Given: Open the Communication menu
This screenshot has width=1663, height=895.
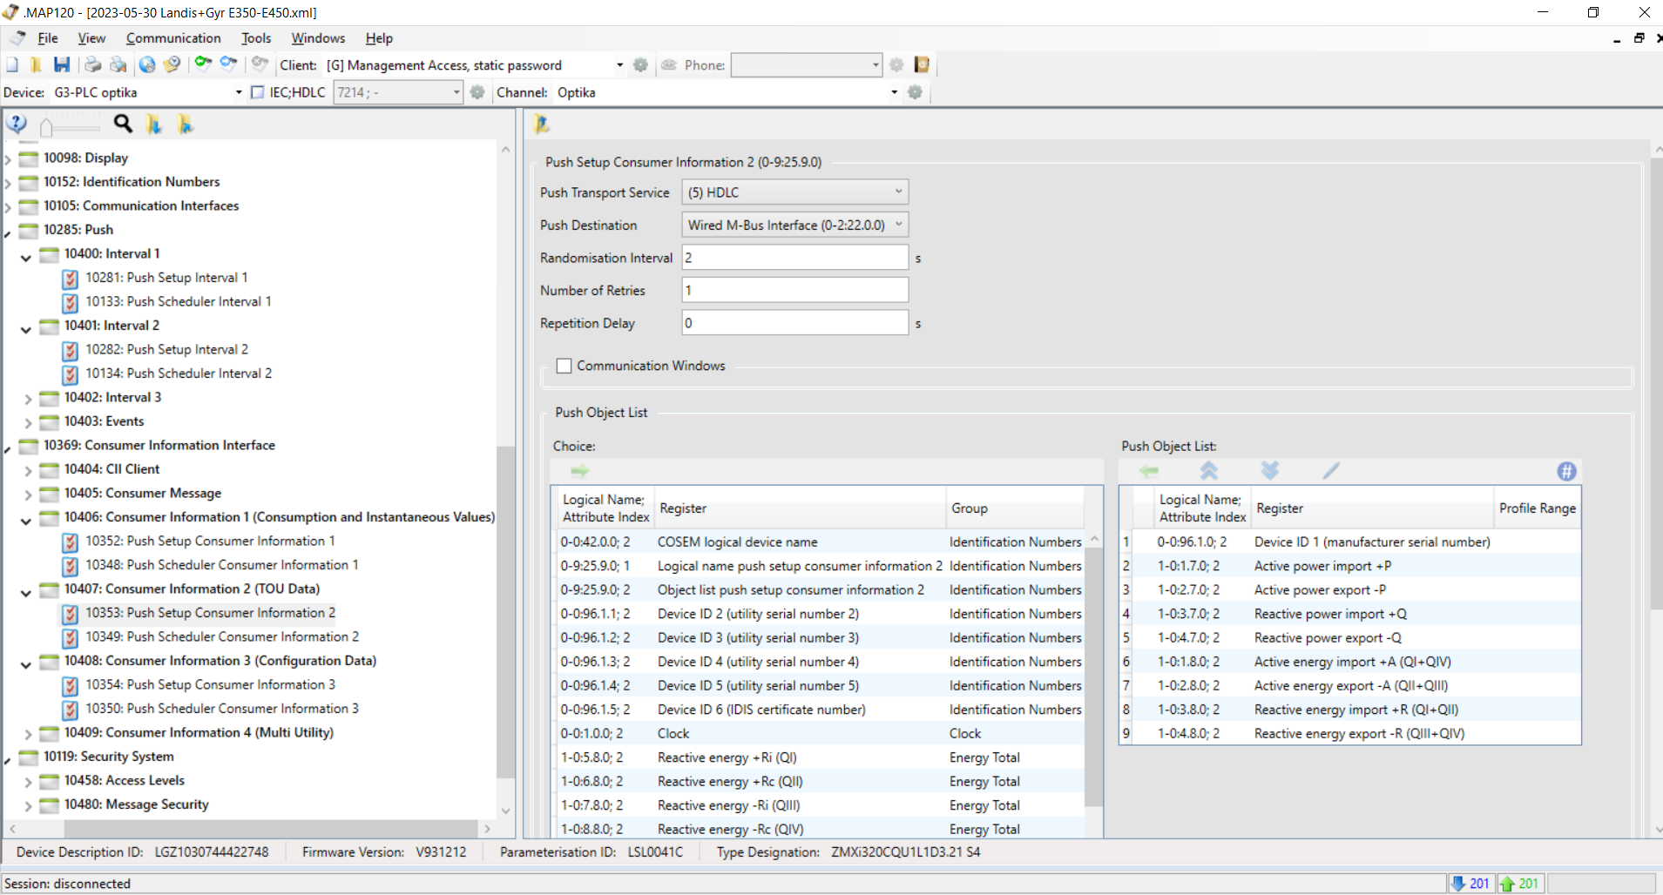Looking at the screenshot, I should click(x=173, y=38).
